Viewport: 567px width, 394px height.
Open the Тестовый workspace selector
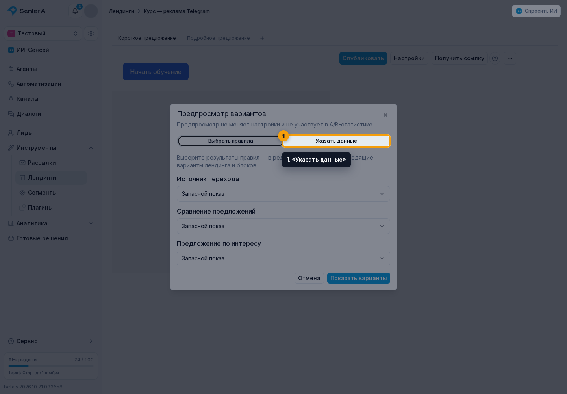click(43, 33)
